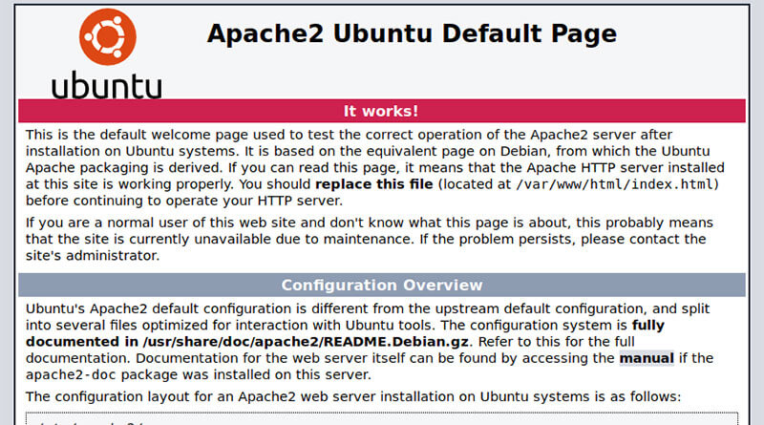Click the red 'It works!' banner
Image resolution: width=764 pixels, height=425 pixels.
(381, 111)
